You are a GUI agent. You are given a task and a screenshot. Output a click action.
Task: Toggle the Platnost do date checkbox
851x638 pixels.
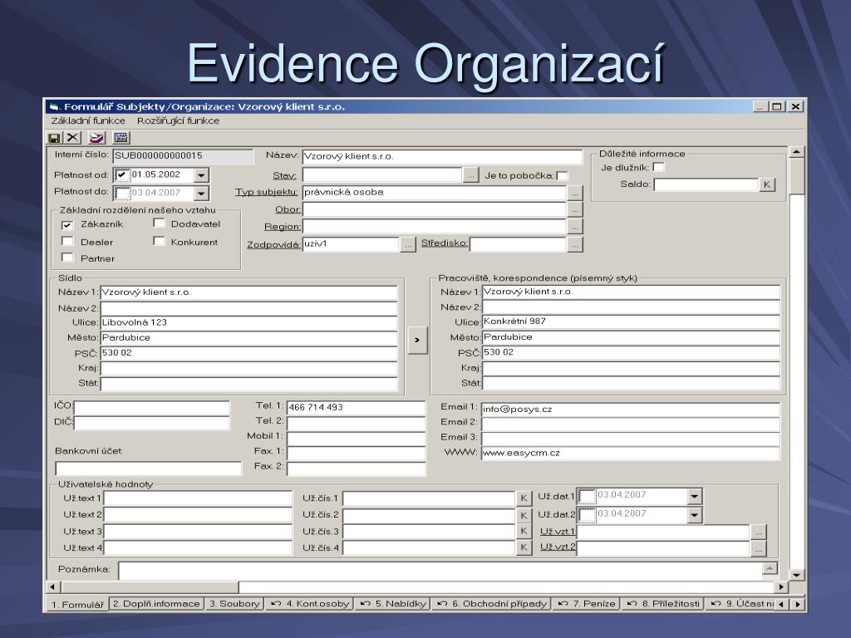point(123,193)
